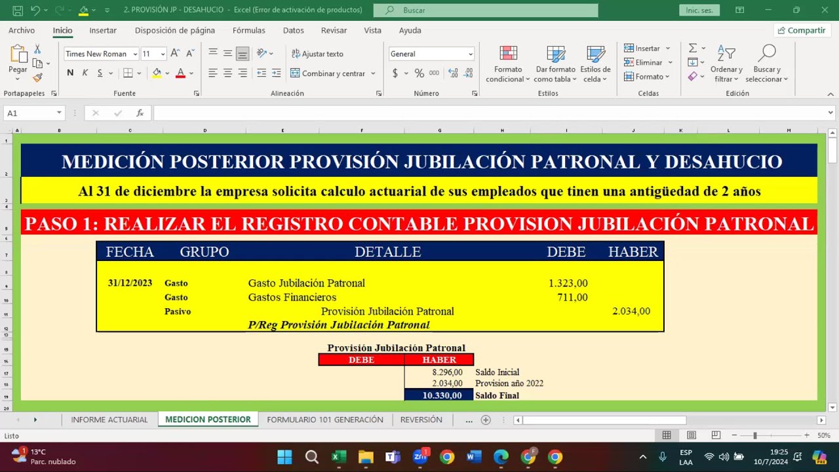Add new sheet with plus icon

(x=486, y=420)
